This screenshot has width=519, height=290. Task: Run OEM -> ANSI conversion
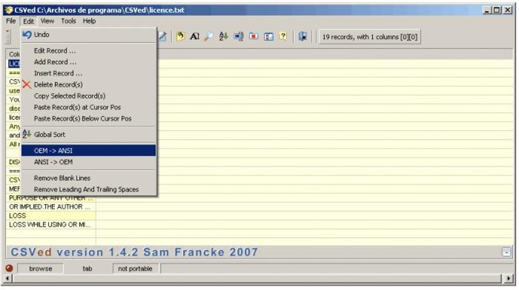click(x=89, y=151)
